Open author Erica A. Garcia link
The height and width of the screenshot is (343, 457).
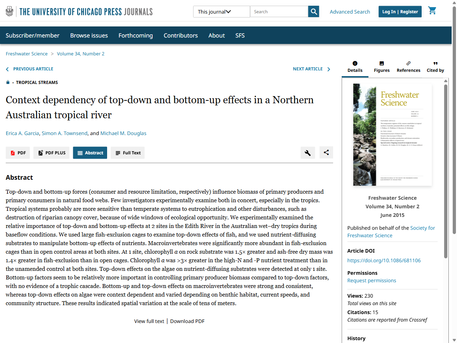pos(22,133)
